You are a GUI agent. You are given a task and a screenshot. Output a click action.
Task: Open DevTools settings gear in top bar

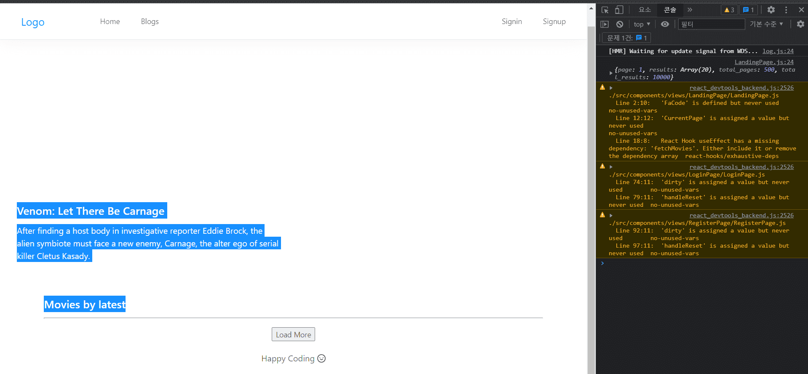[771, 10]
